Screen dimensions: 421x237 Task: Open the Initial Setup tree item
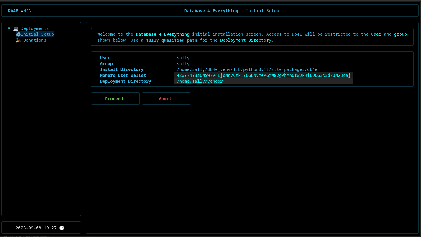[x=37, y=34]
